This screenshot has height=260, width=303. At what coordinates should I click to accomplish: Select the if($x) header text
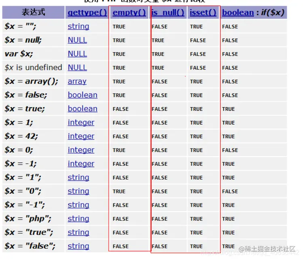(273, 13)
